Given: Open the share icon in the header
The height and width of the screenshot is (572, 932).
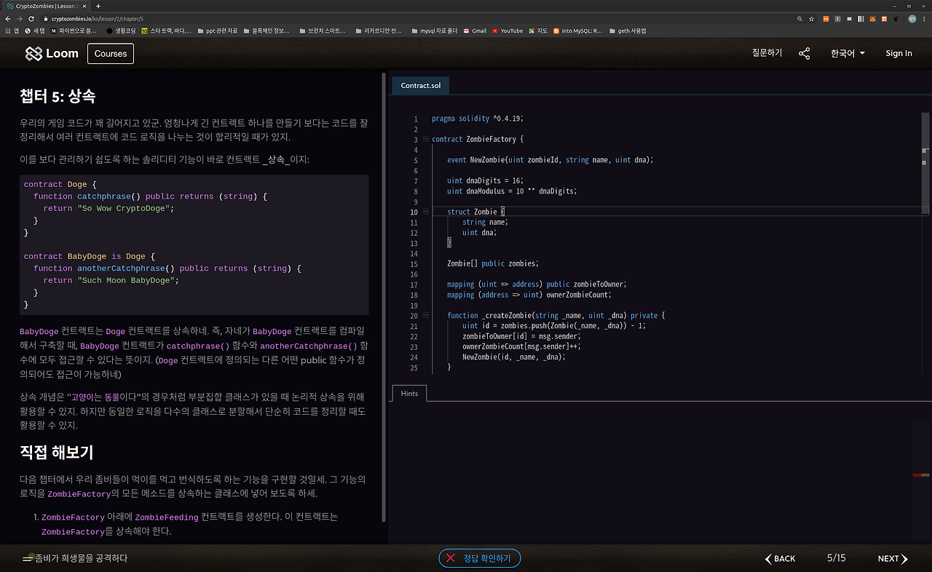Looking at the screenshot, I should pyautogui.click(x=805, y=53).
